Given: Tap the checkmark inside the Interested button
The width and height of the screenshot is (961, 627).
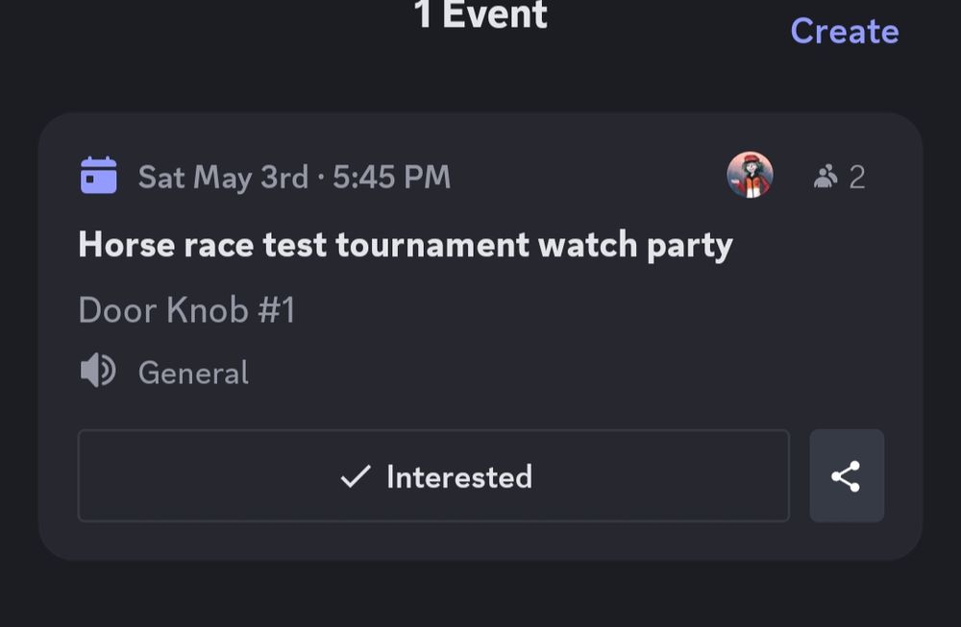Looking at the screenshot, I should (x=357, y=474).
